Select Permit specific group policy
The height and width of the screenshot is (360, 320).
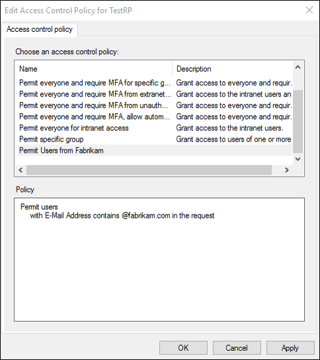[x=155, y=139]
